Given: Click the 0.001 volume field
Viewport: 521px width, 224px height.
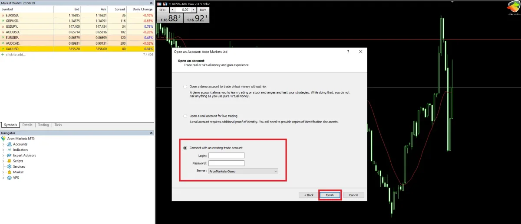Looking at the screenshot, I should (183, 10).
